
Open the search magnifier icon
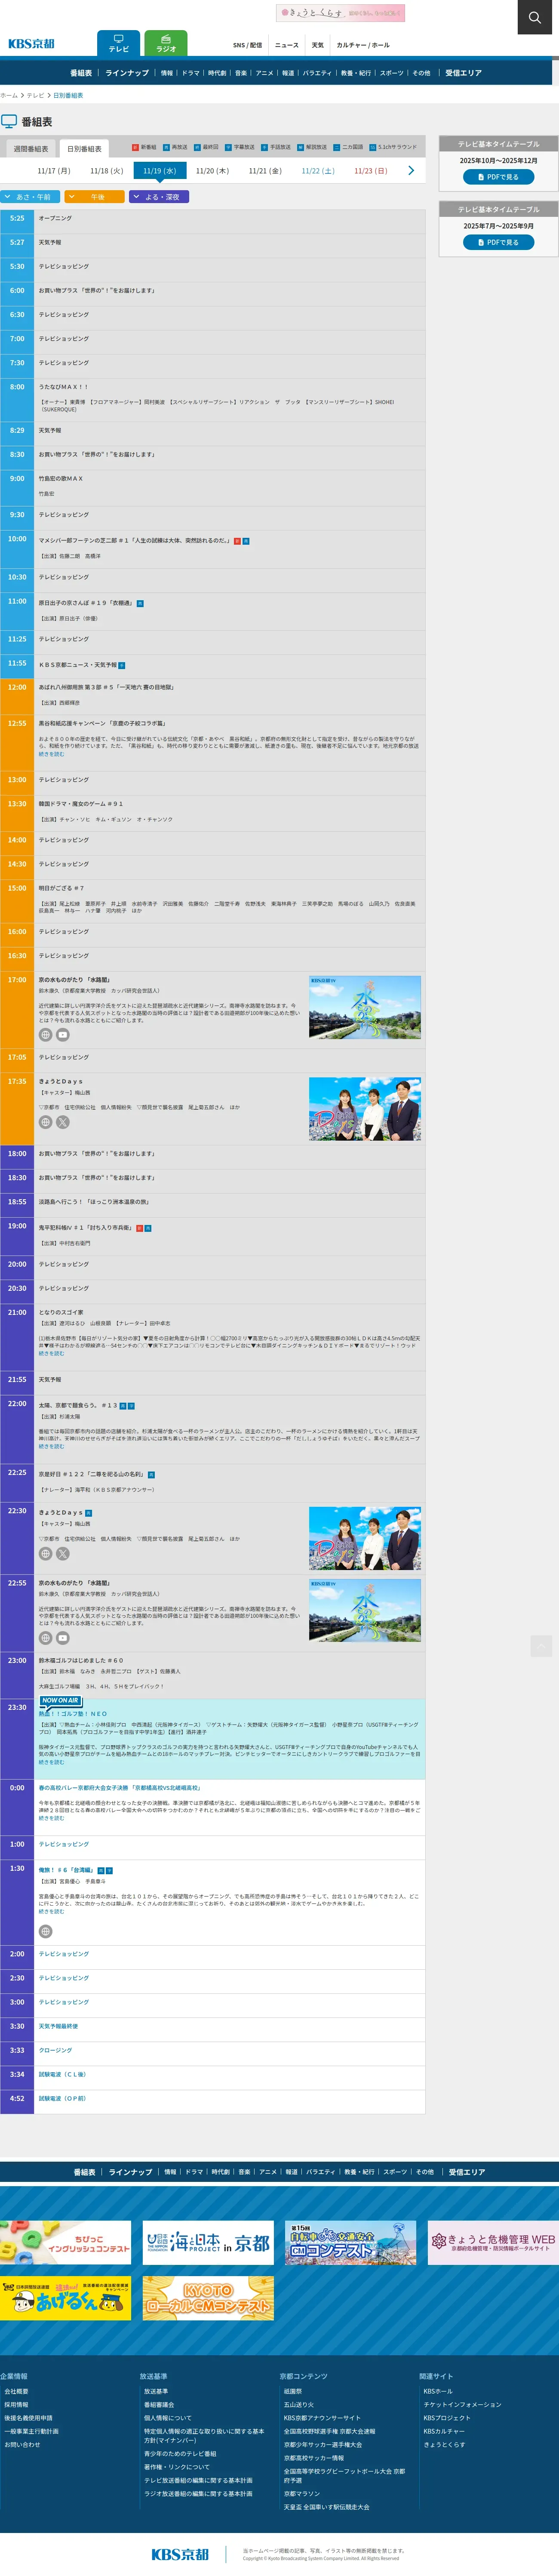tap(533, 17)
